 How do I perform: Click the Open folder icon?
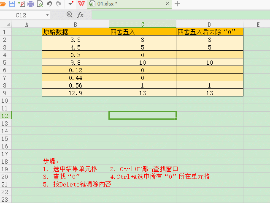click(3, 4)
